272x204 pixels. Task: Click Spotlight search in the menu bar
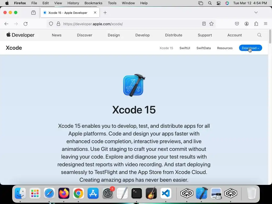[210, 3]
